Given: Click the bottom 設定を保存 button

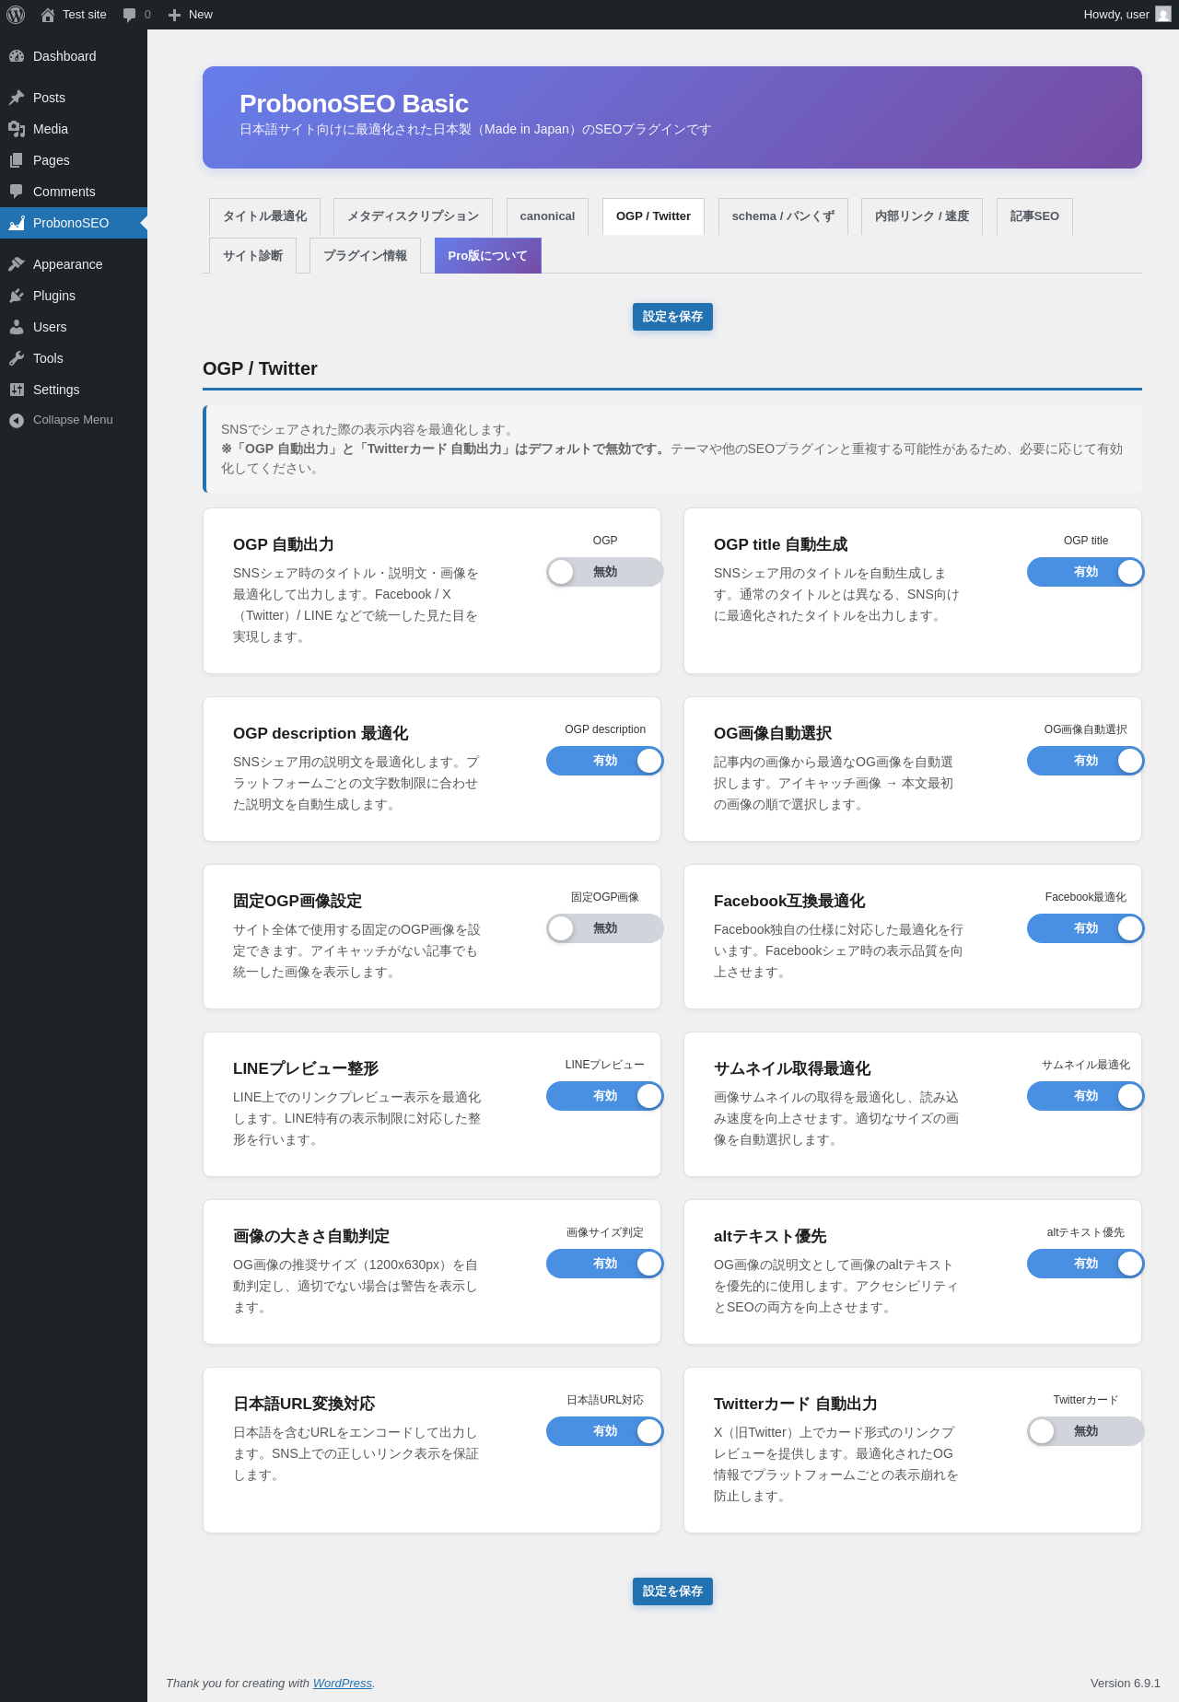Looking at the screenshot, I should pos(672,1591).
